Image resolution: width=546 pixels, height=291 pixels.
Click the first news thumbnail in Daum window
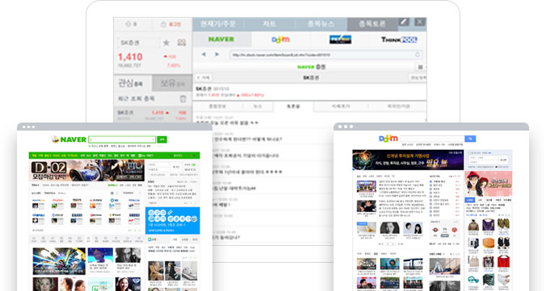click(367, 187)
